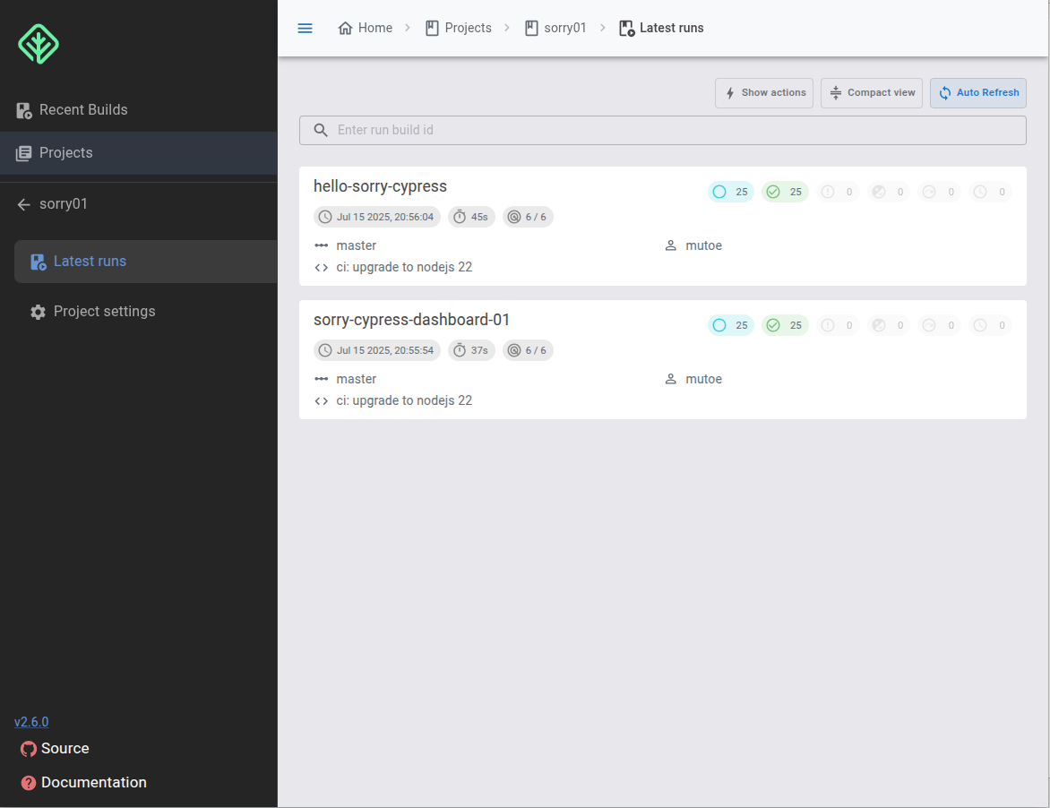Click Latest runs breadcrumb

point(661,28)
